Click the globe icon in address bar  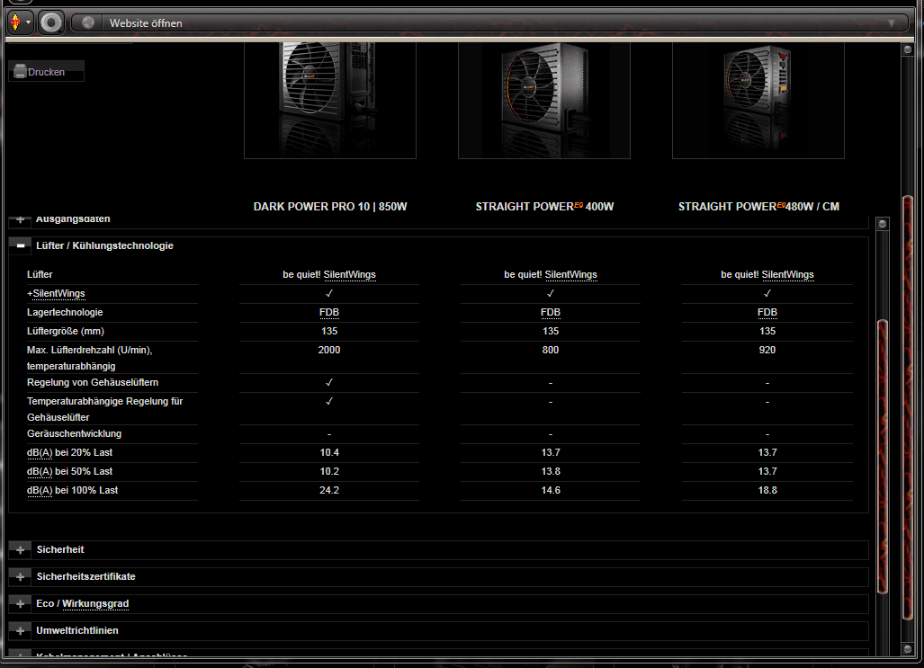88,23
